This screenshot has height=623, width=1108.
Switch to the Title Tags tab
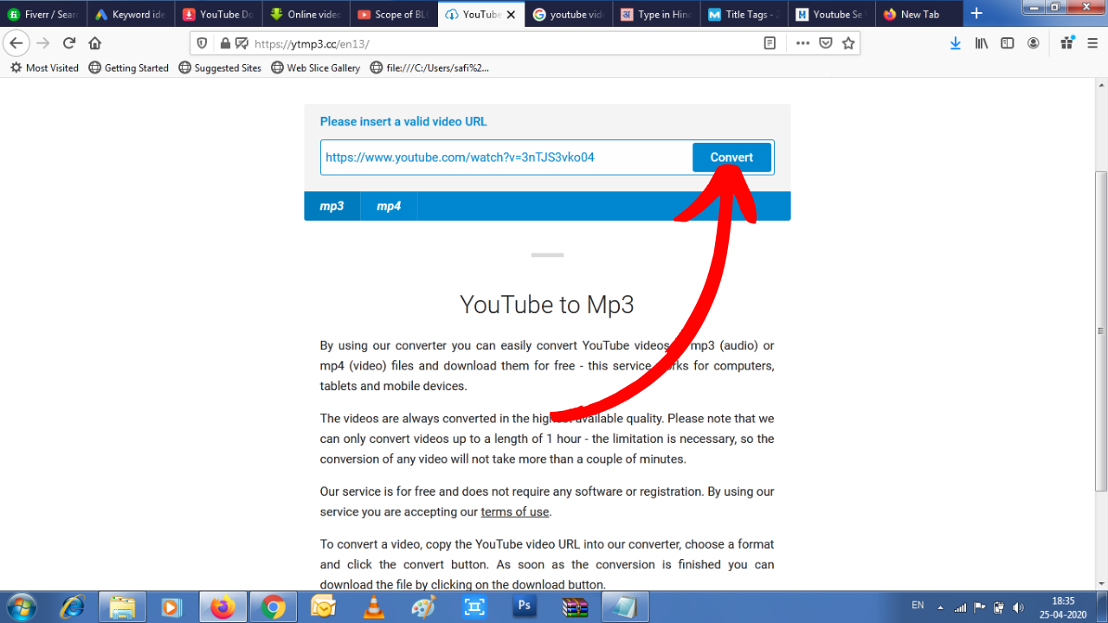pyautogui.click(x=744, y=14)
